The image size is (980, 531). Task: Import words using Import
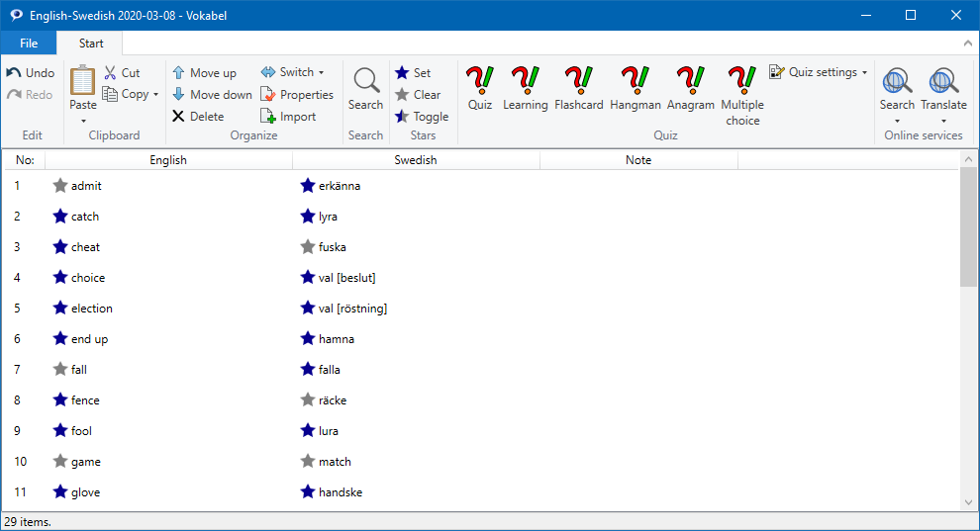tap(288, 116)
